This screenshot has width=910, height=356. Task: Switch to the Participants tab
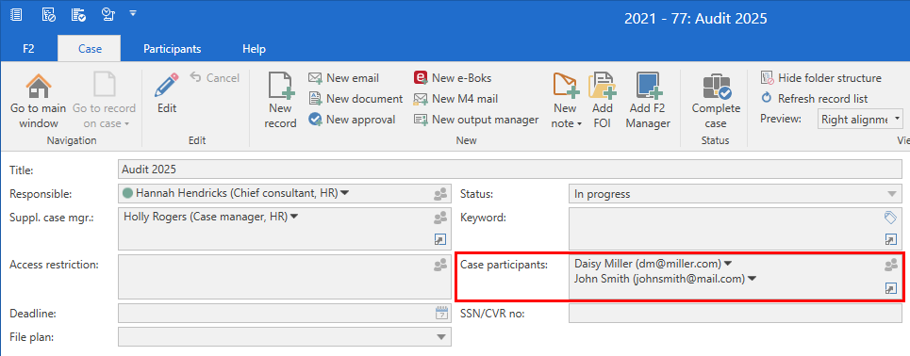click(173, 49)
